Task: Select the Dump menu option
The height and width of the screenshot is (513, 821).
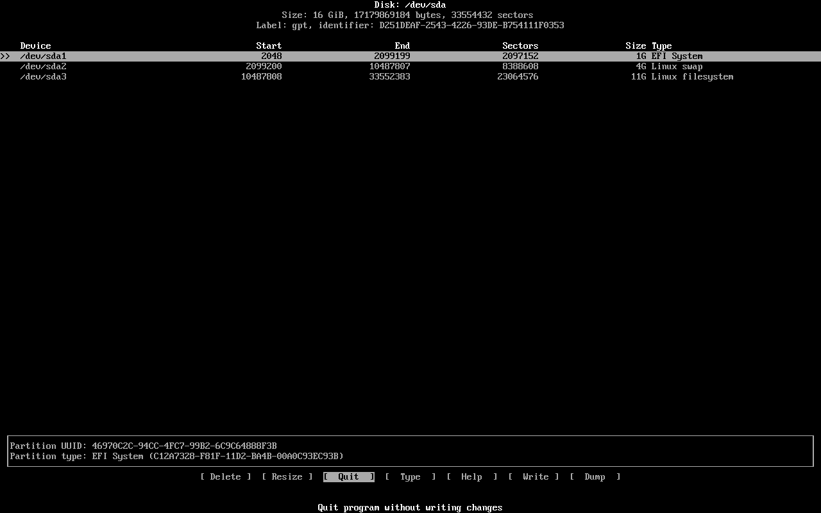Action: pyautogui.click(x=595, y=476)
